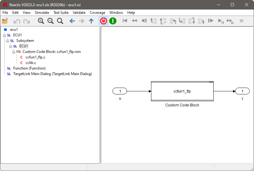Select Custom Code Block: ccfun1_flp.rsm item
Image resolution: width=254 pixels, height=171 pixels.
pyautogui.click(x=51, y=52)
